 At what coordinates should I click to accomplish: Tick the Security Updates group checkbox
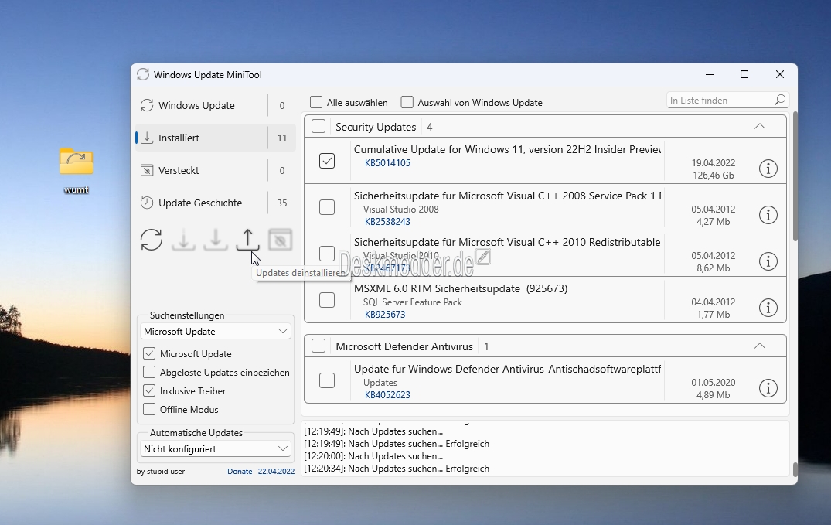coord(318,126)
